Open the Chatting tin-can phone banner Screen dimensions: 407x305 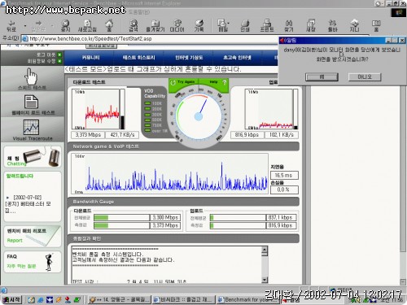(33, 157)
